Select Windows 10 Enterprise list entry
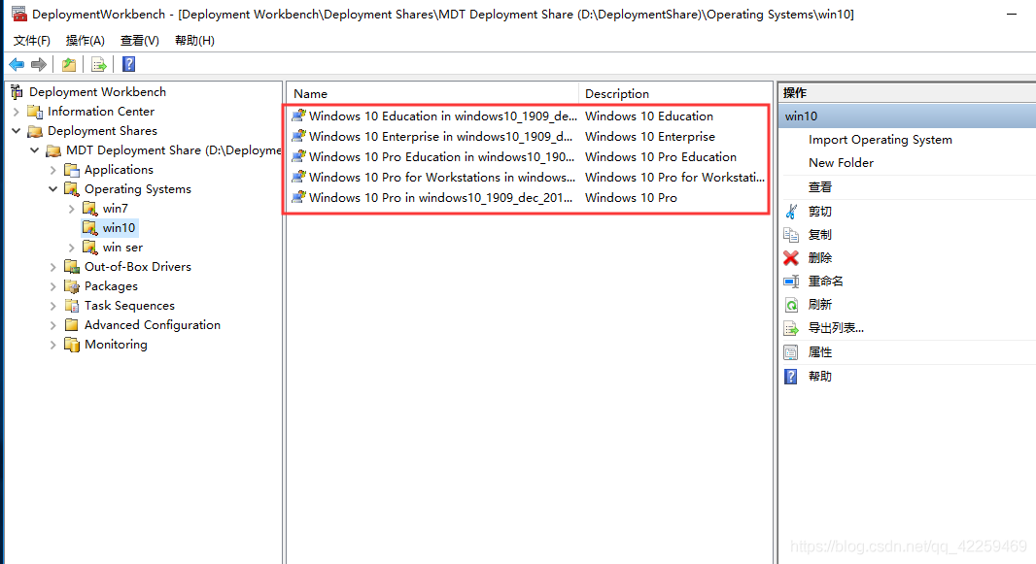The height and width of the screenshot is (564, 1036). [439, 137]
